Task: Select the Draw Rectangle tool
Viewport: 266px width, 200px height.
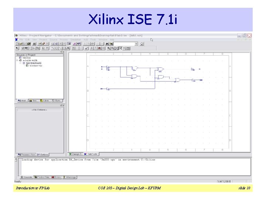Action: tap(64, 48)
